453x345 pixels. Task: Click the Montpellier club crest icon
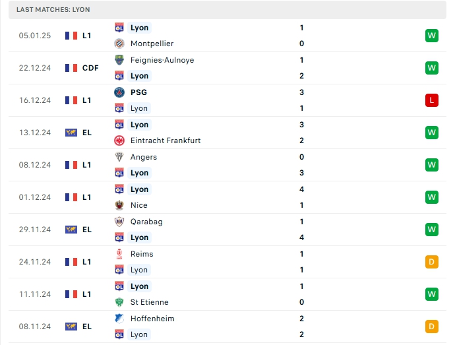pyautogui.click(x=119, y=44)
